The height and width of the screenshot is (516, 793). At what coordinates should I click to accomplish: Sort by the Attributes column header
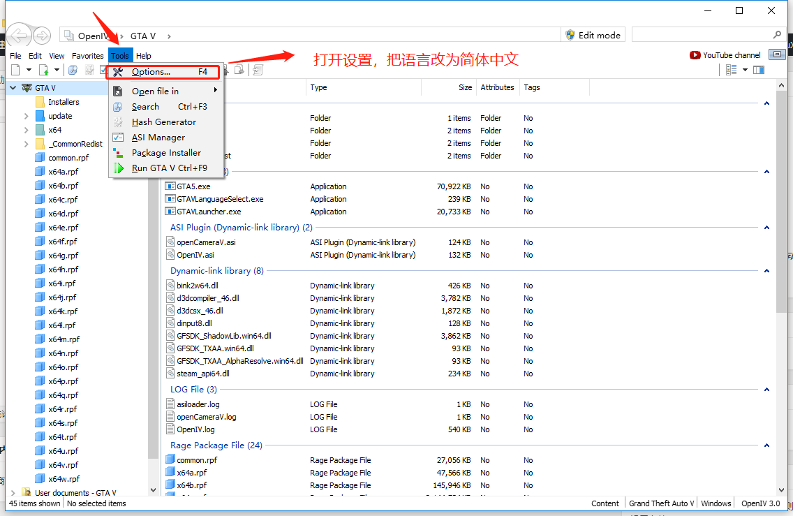tap(497, 87)
